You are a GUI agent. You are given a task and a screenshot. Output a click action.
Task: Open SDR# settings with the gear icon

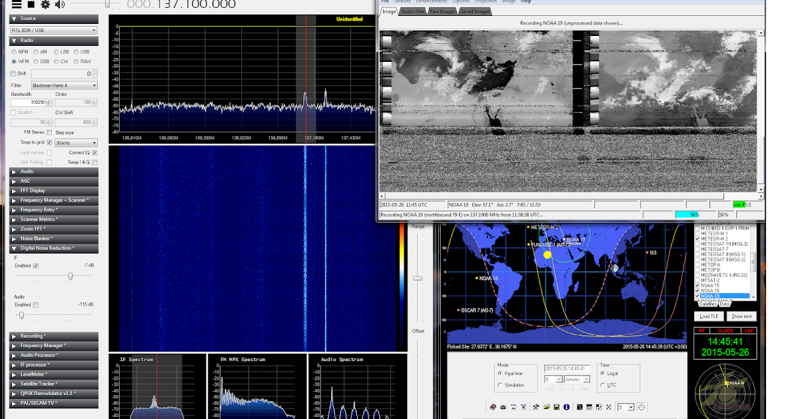[x=45, y=5]
